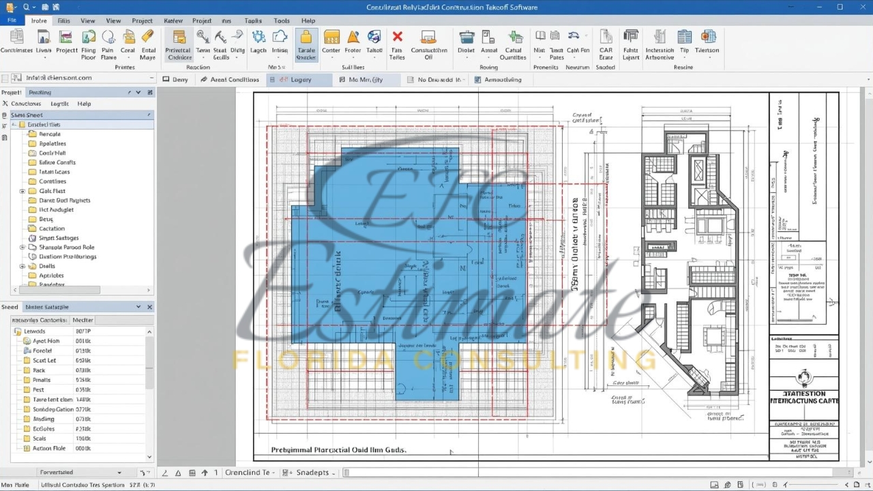Click the Annootlviing toolbar button
The height and width of the screenshot is (491, 873).
pos(498,80)
